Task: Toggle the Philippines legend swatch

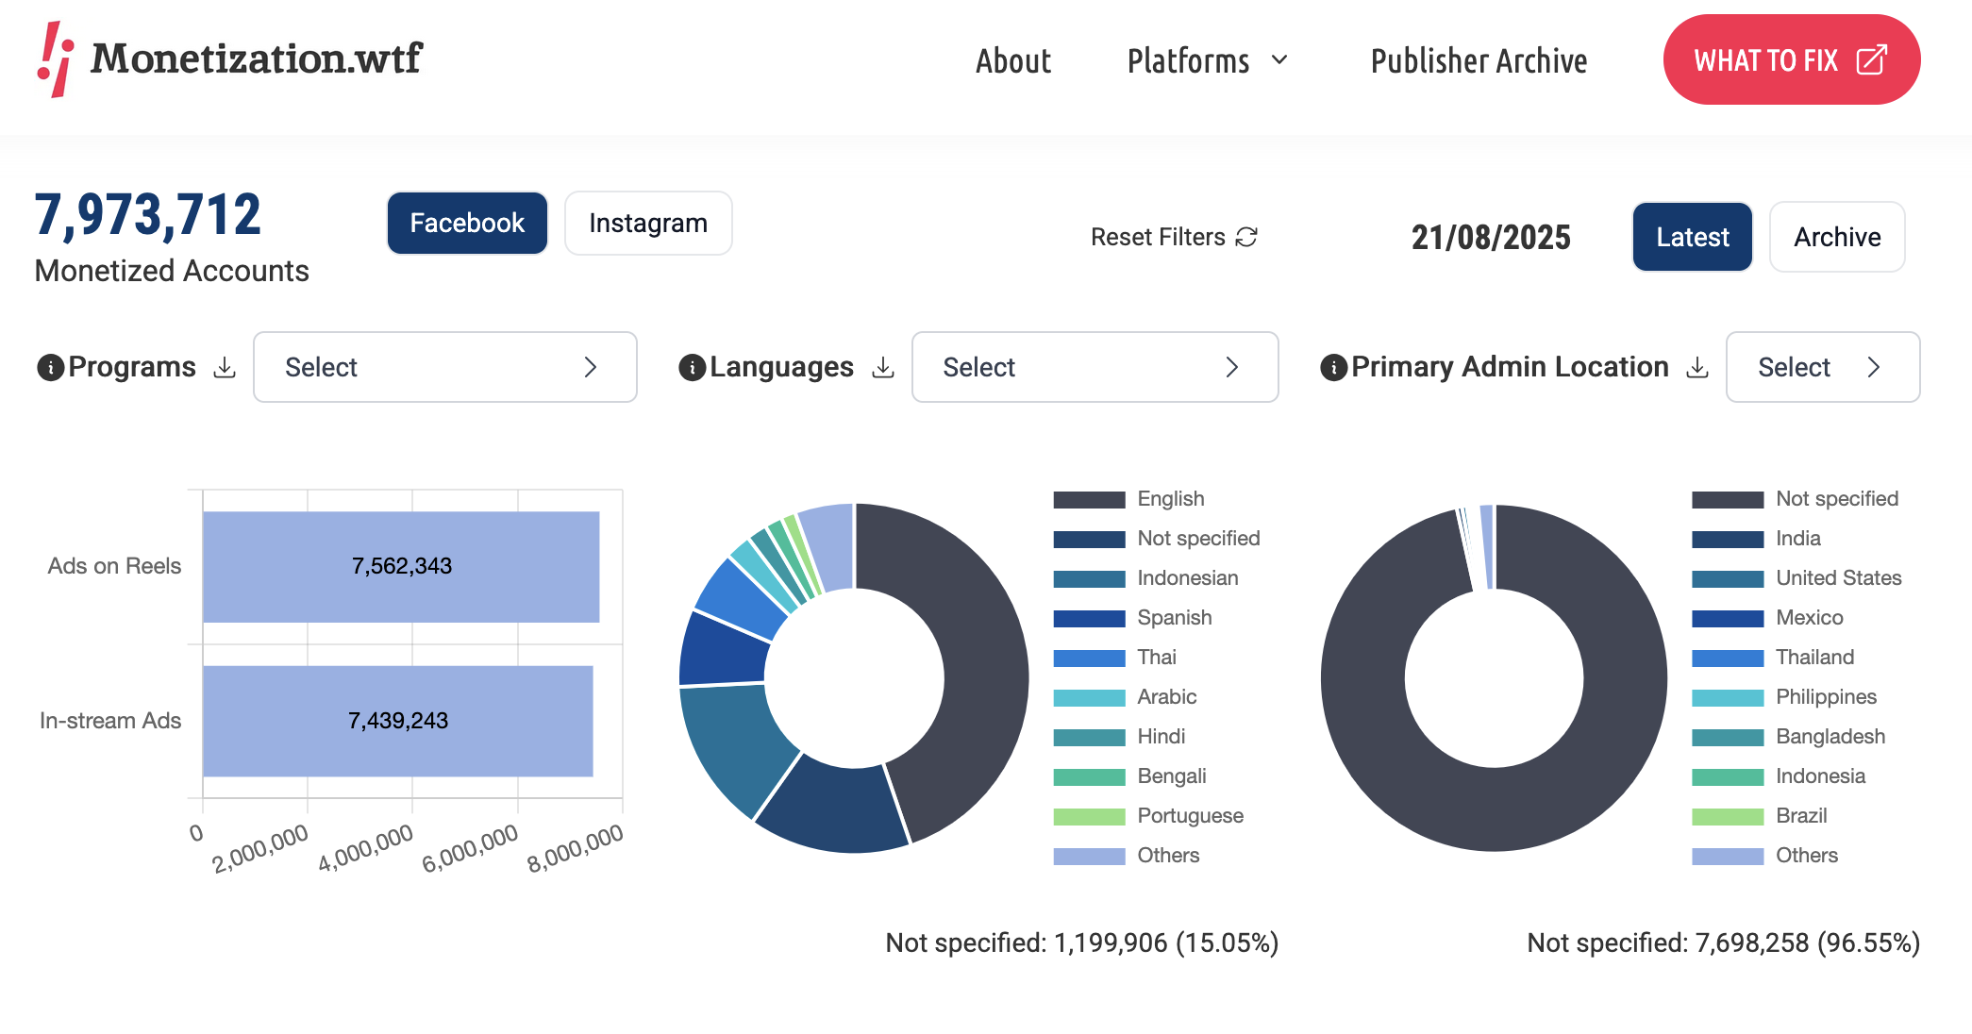Action: (1728, 697)
